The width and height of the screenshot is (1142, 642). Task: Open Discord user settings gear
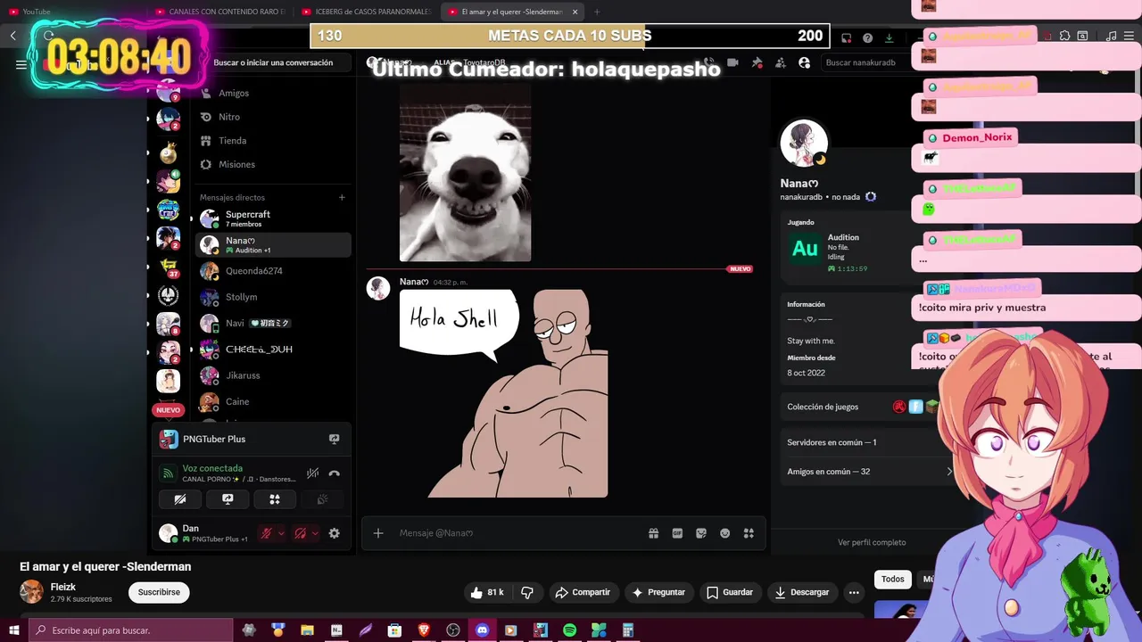tap(335, 533)
